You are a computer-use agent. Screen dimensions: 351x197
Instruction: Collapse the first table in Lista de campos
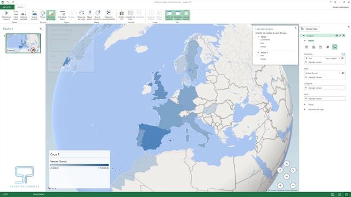point(258,37)
